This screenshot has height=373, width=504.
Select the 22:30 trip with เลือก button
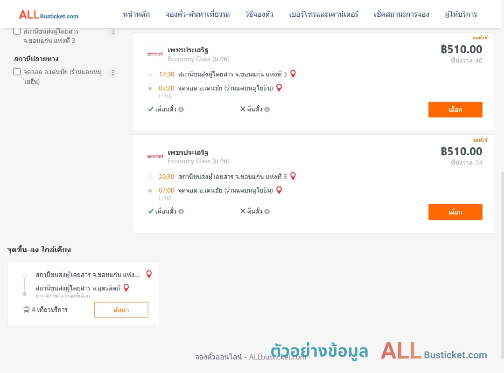pyautogui.click(x=455, y=212)
